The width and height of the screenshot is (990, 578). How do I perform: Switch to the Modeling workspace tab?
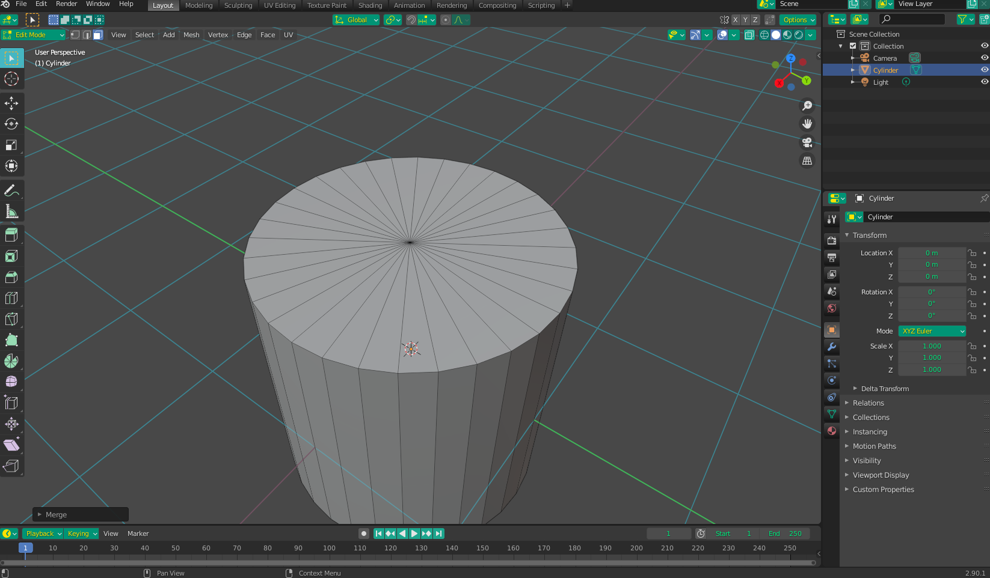click(x=198, y=5)
